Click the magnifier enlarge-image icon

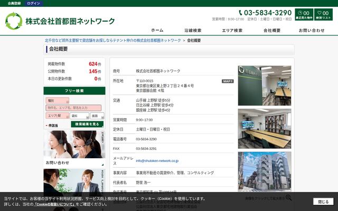point(288,198)
